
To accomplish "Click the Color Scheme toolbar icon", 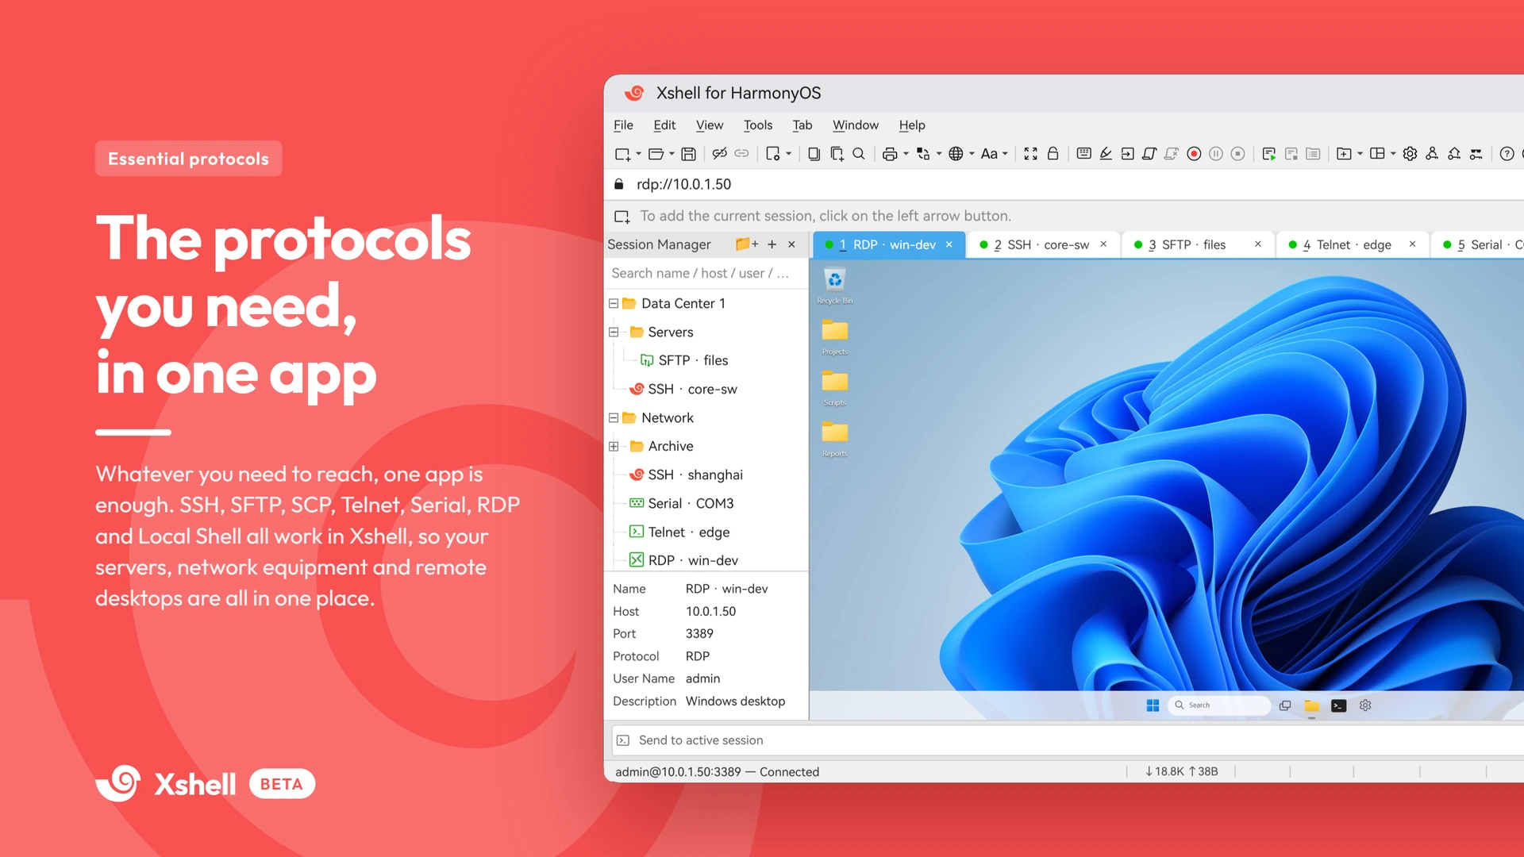I will (923, 154).
